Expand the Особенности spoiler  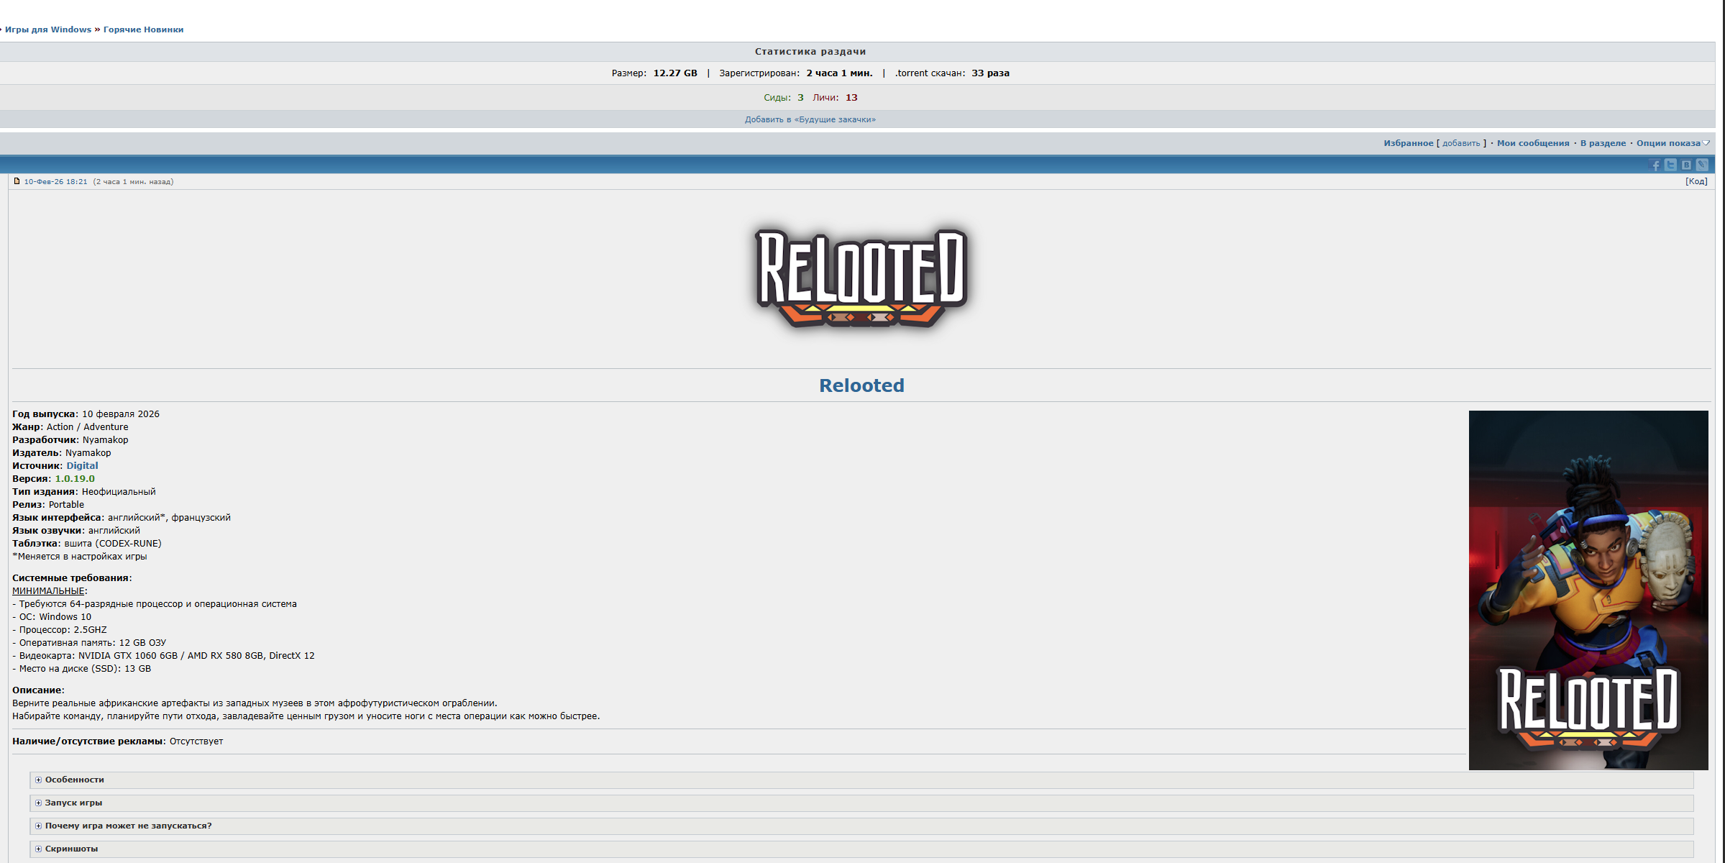(x=74, y=780)
